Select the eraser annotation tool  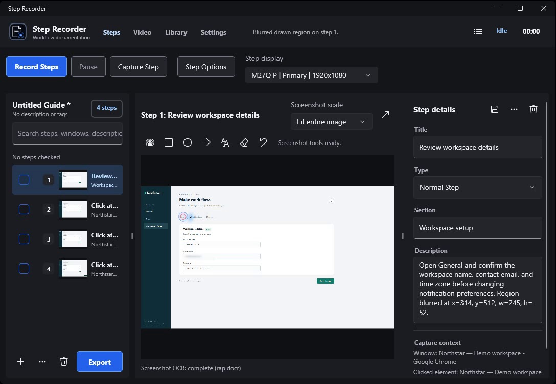tap(244, 143)
